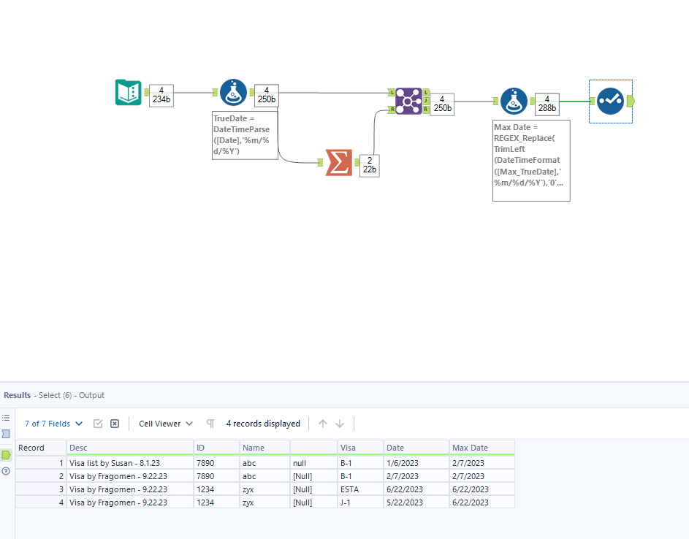Click the Date column header

(x=416, y=448)
